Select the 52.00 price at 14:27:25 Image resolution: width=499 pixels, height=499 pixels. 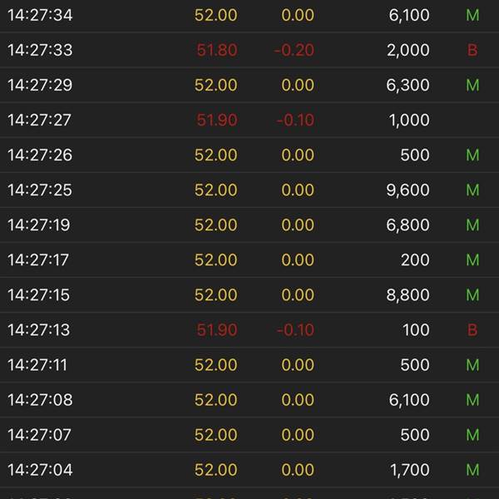tap(215, 190)
